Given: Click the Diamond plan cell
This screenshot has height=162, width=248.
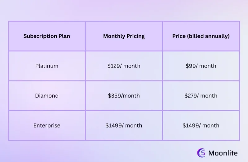Looking at the screenshot, I should click(47, 96).
